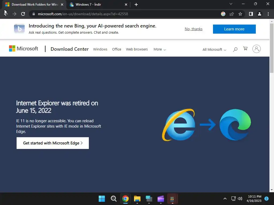Open the side panel icon in Chrome toolbar

251,14
